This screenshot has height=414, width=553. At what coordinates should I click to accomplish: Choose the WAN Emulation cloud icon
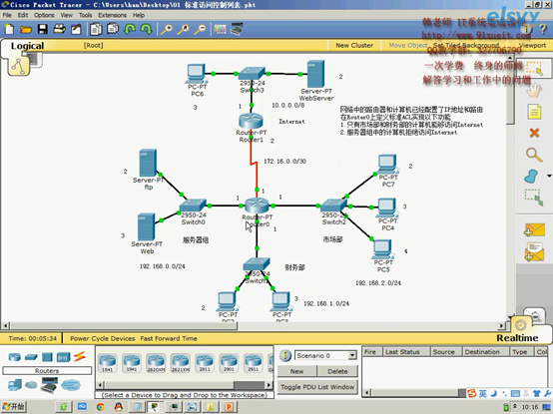[31, 384]
